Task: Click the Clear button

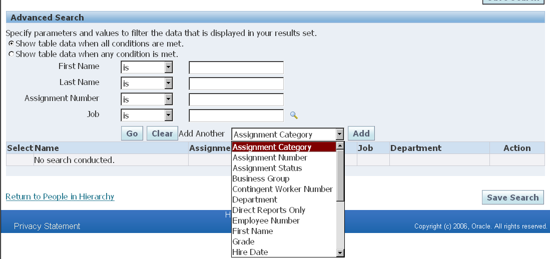Action: (162, 133)
